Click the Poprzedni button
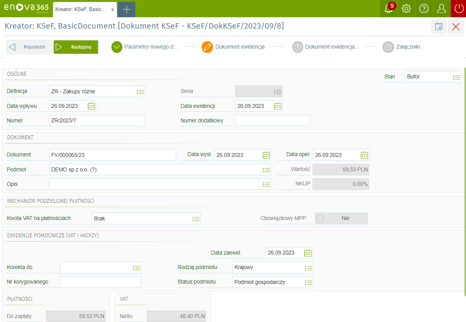This screenshot has width=466, height=322. tap(29, 47)
